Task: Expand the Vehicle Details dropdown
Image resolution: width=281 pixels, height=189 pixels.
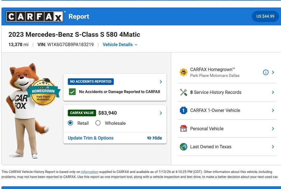Action: 120,45
